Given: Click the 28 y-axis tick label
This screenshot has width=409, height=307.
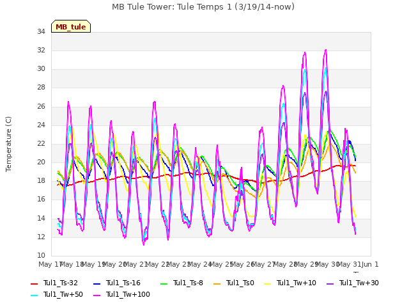Looking at the screenshot, I should pyautogui.click(x=41, y=88).
